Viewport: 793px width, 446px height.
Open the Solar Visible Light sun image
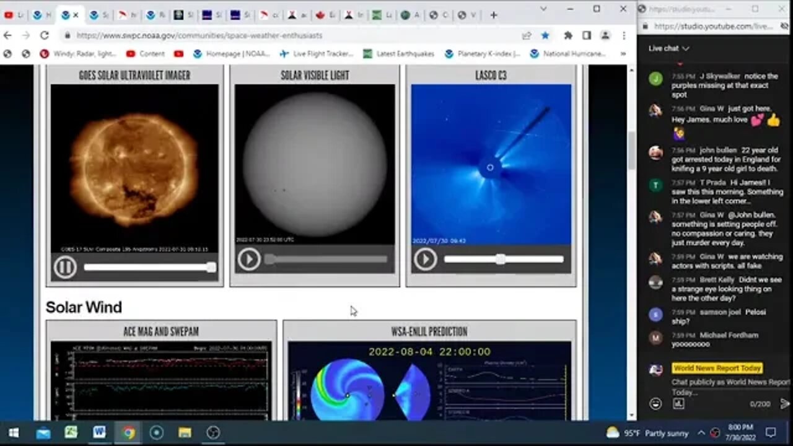(315, 164)
